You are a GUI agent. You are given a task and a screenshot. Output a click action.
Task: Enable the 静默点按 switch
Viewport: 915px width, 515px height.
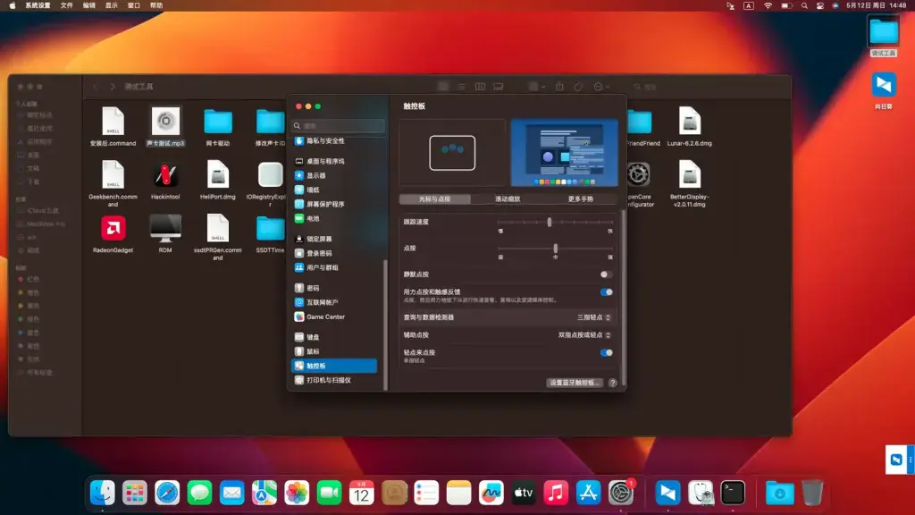pos(607,274)
